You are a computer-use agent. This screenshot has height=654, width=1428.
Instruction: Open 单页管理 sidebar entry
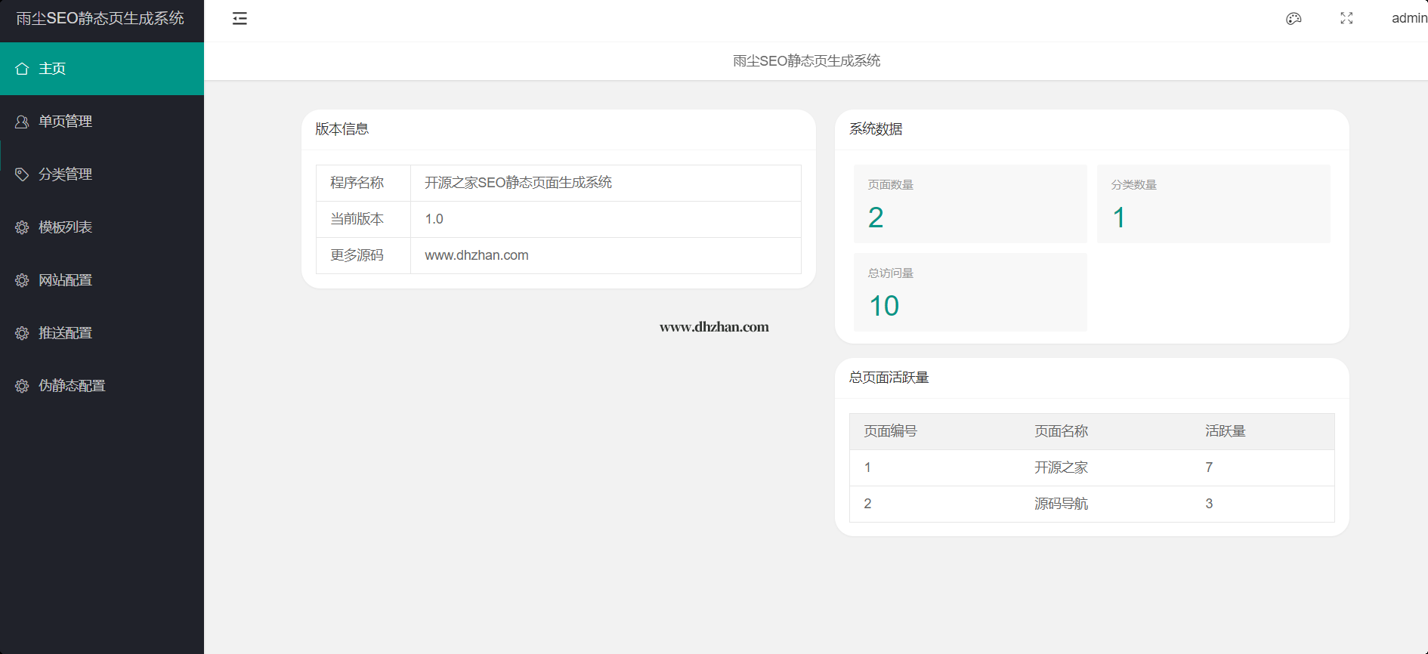click(66, 122)
